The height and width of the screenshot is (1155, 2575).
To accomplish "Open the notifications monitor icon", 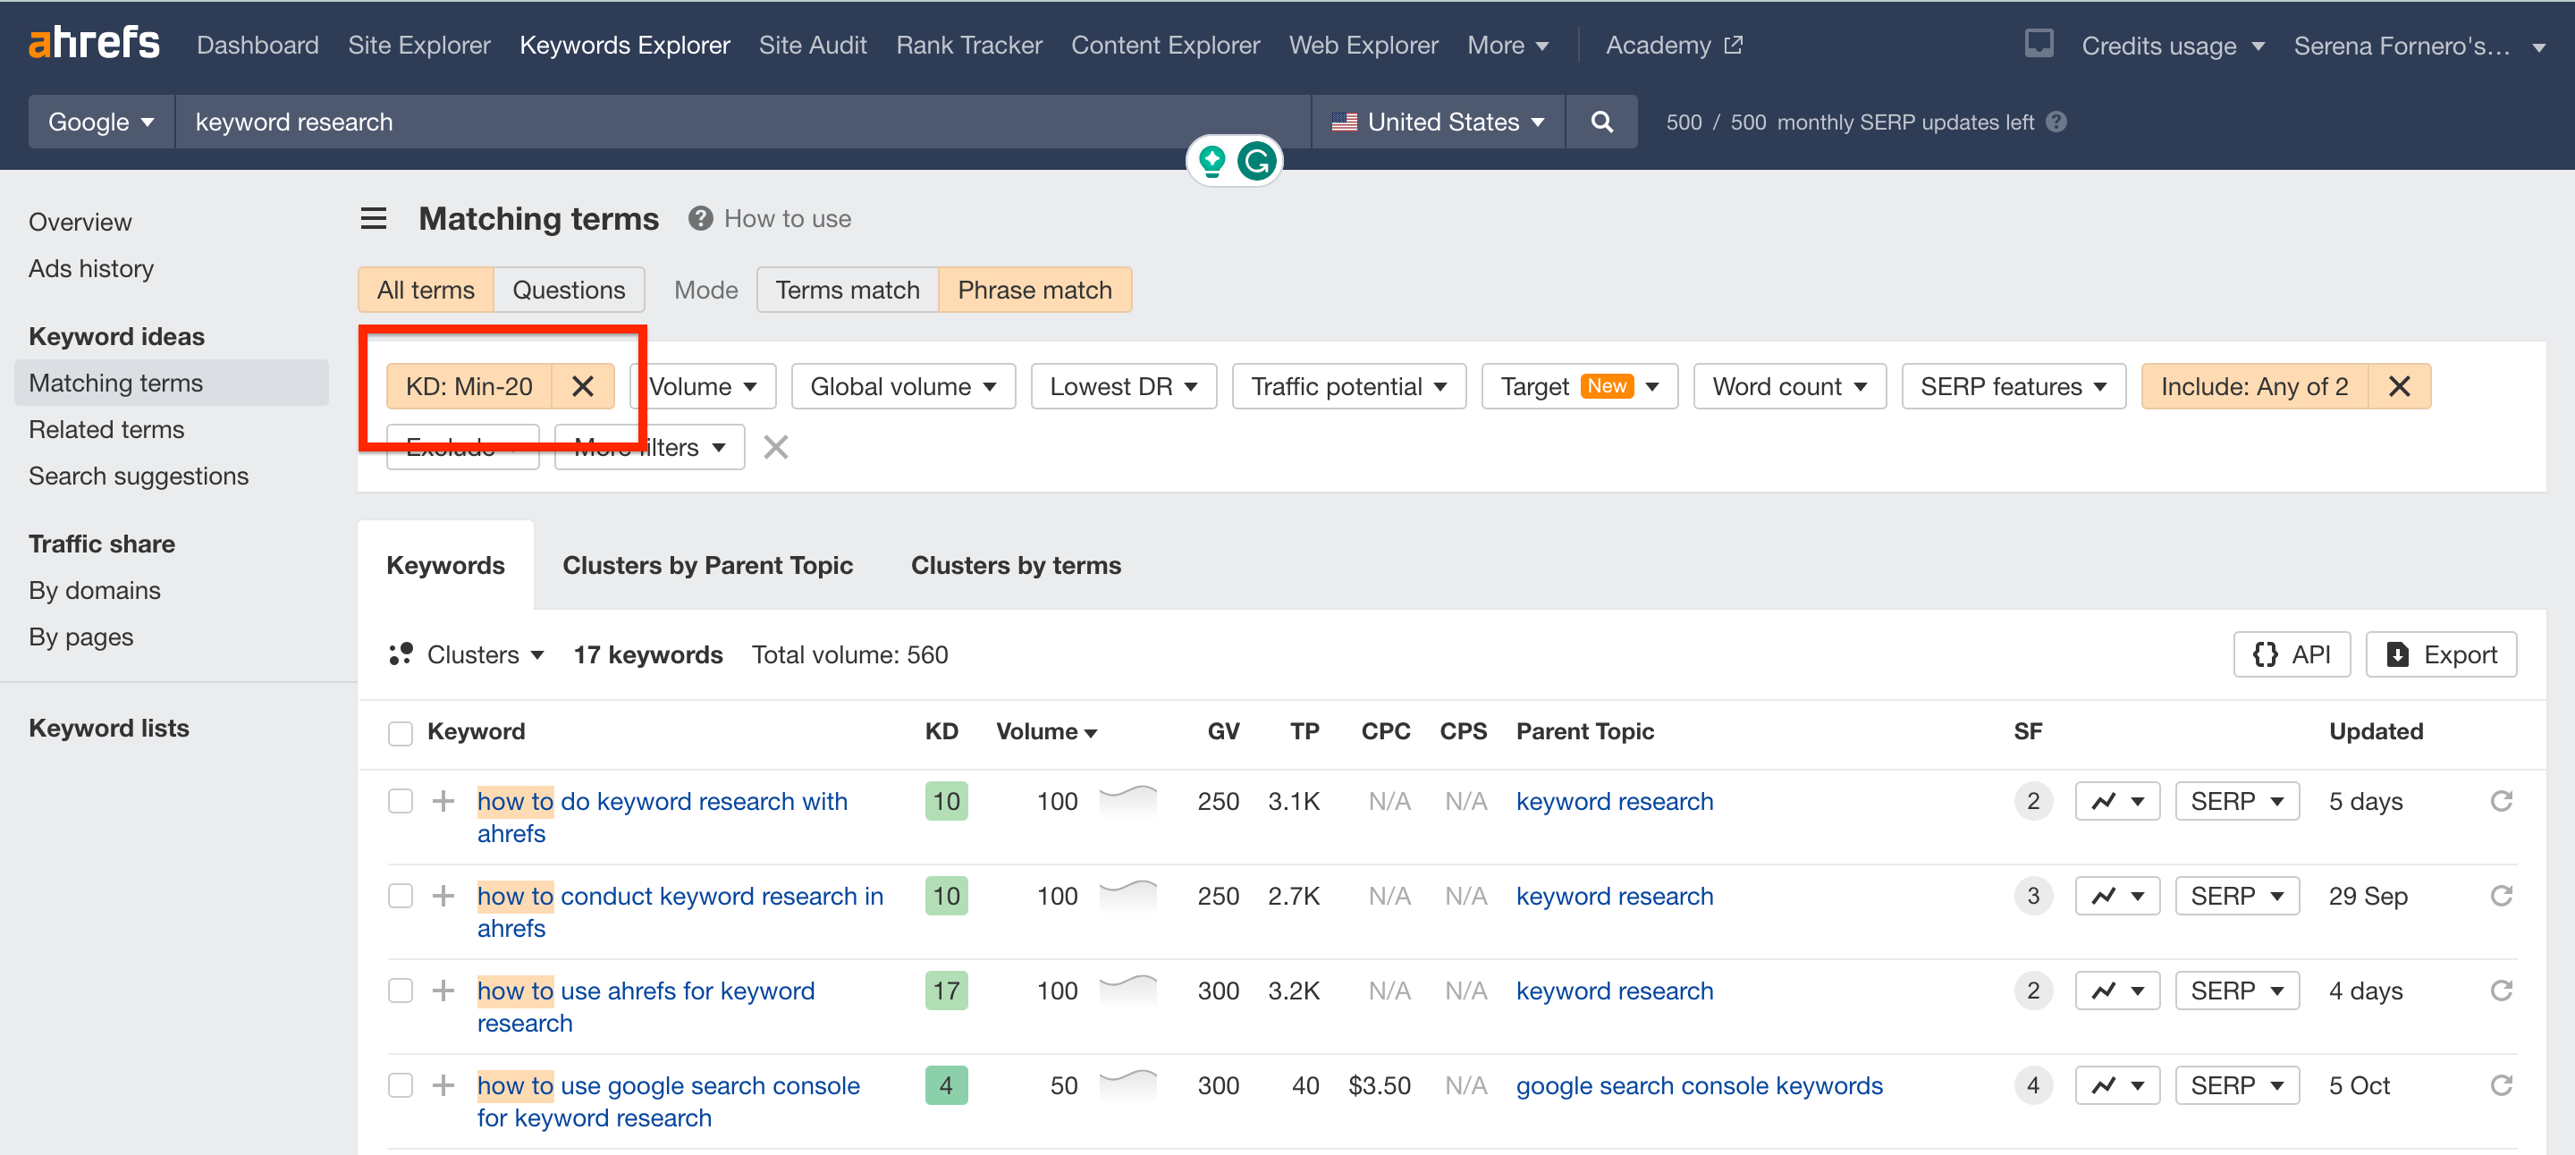I will pos(2039,44).
